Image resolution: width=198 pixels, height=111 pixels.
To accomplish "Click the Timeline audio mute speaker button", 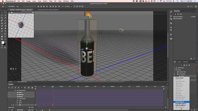I will point(22,88).
